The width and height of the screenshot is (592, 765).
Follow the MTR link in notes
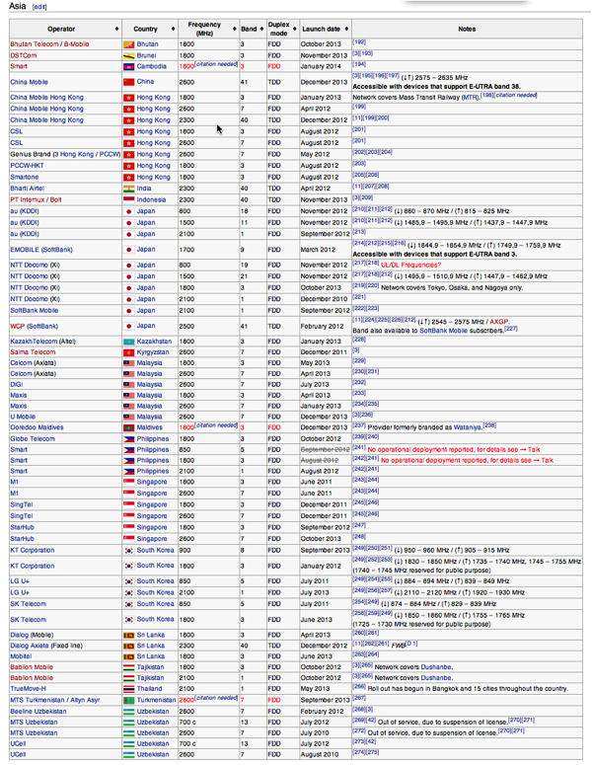point(470,97)
